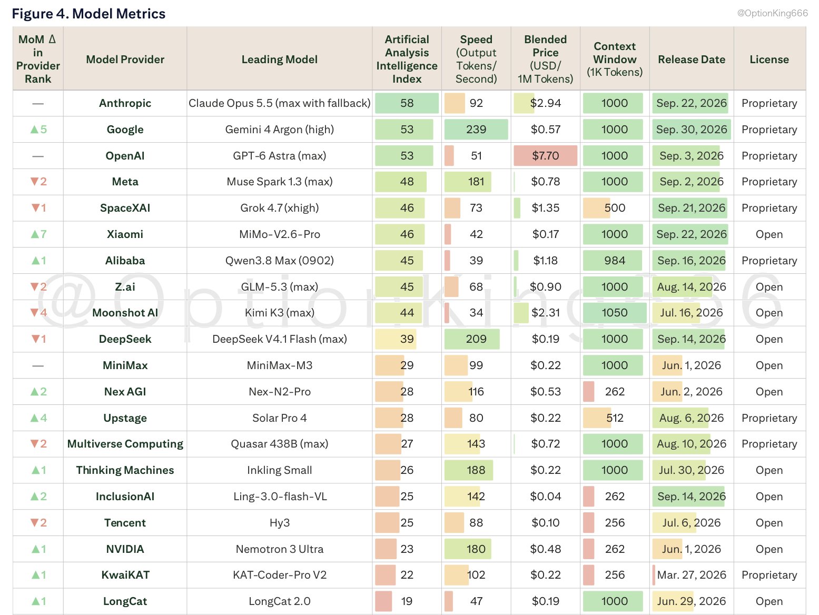This screenshot has width=819, height=615.
Task: Click the dash rank indicator for Anthropic
Action: [x=38, y=104]
